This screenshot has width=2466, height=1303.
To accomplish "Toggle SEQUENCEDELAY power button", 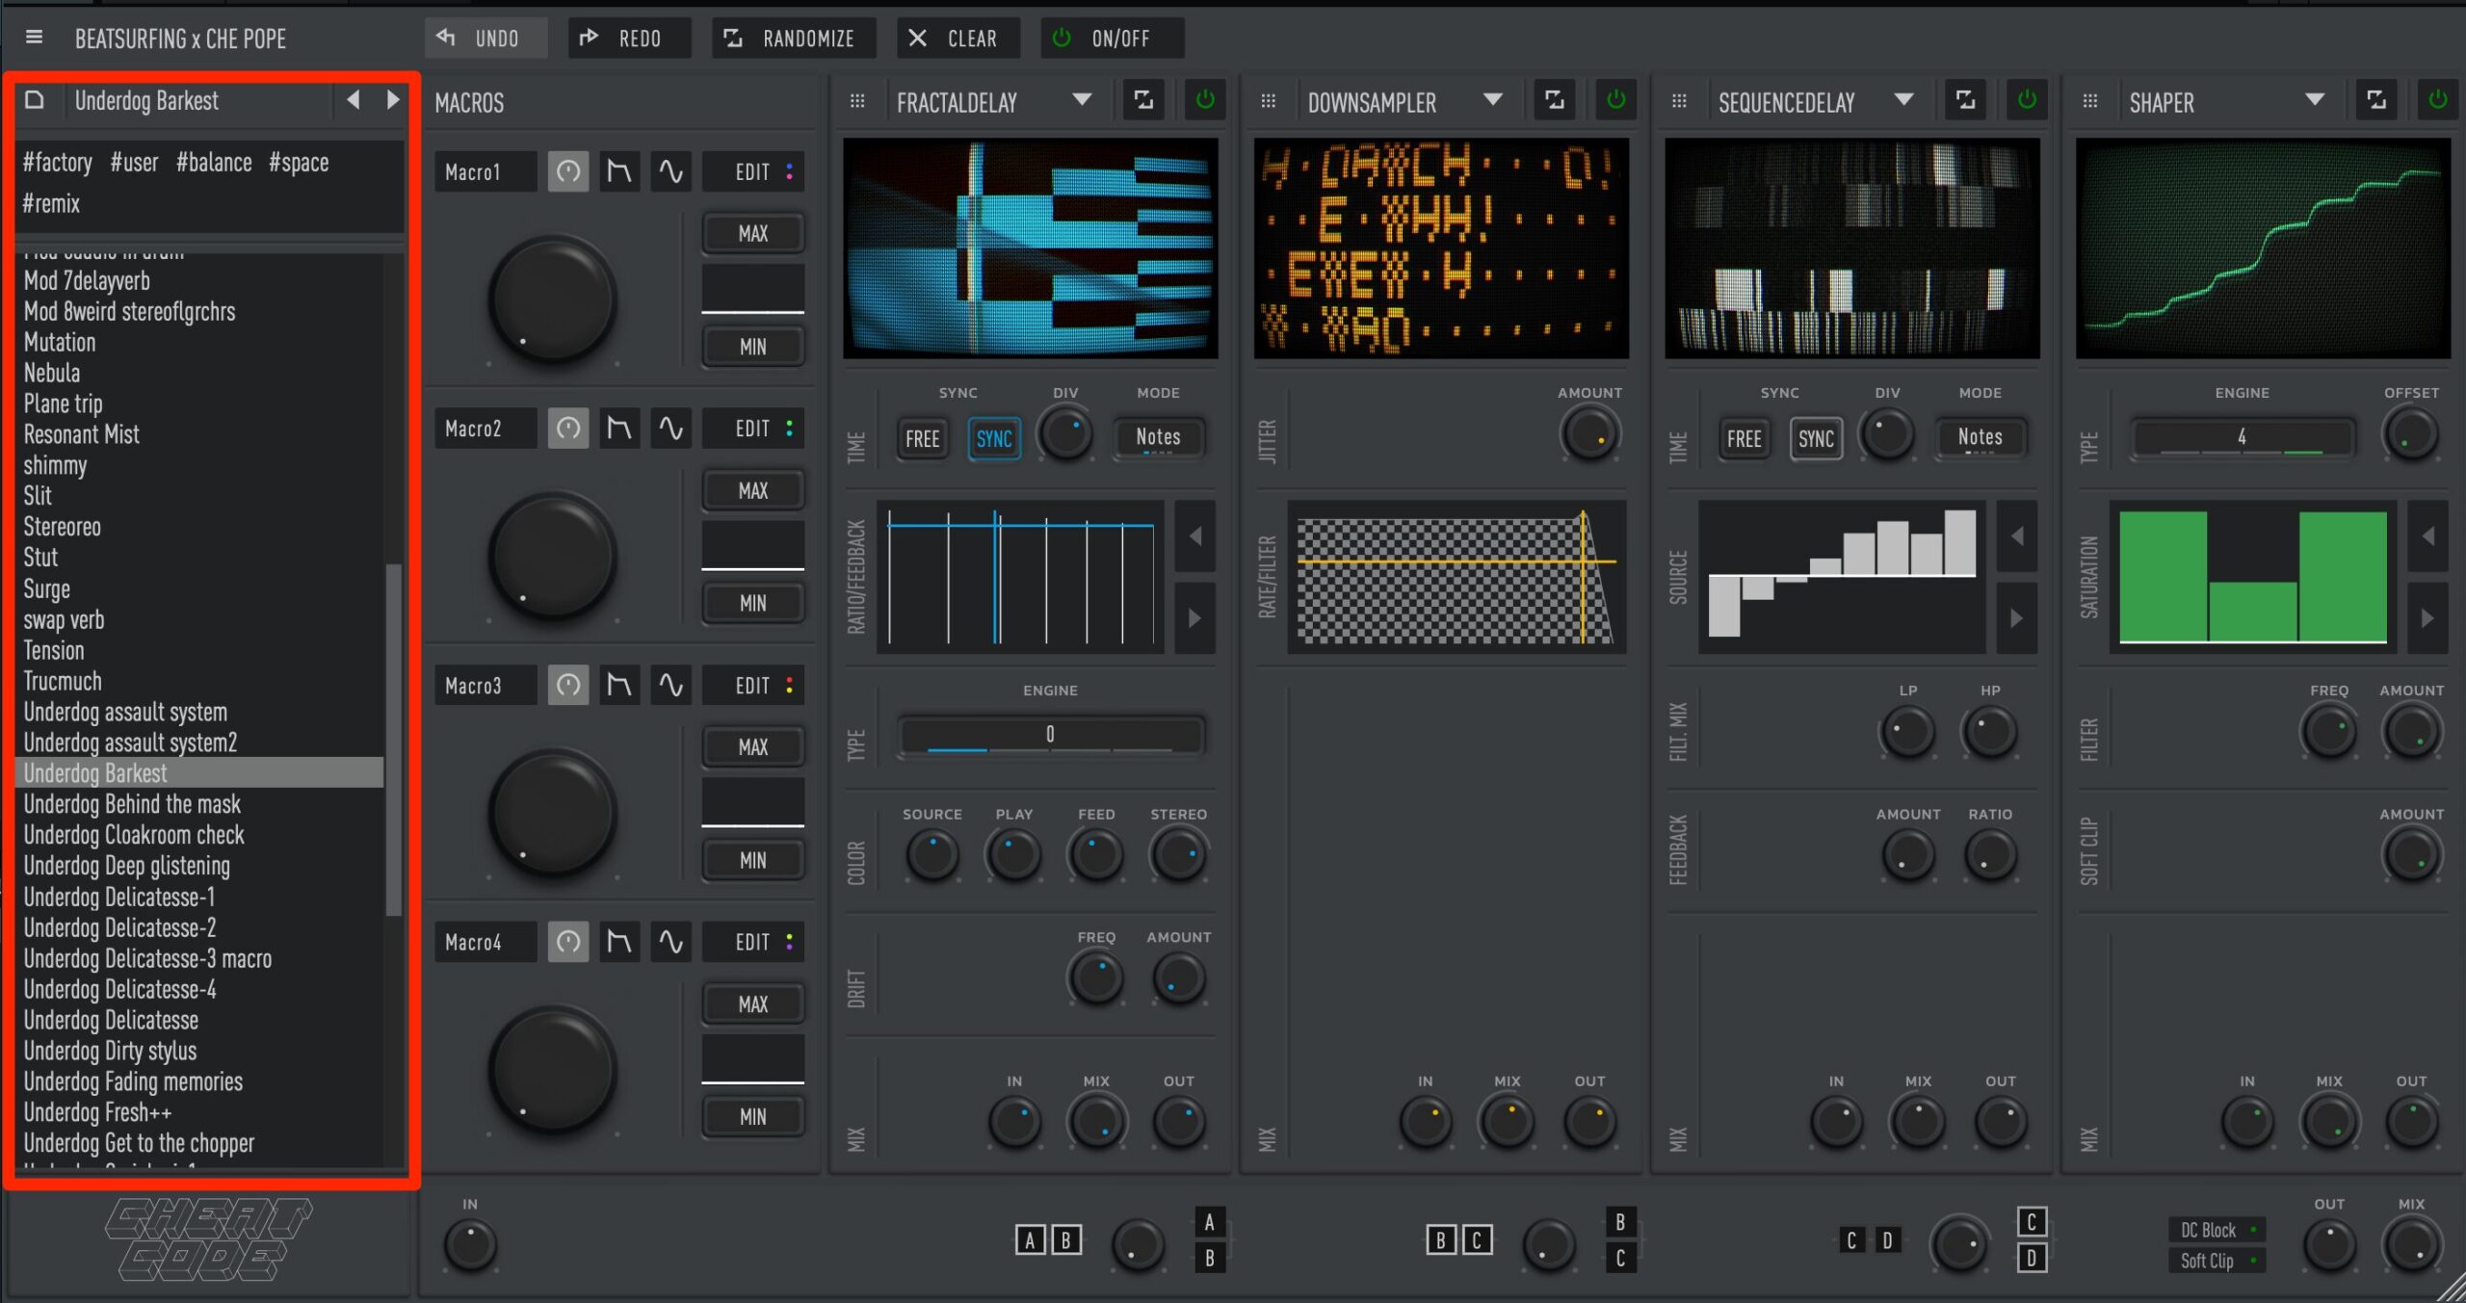I will pos(2027,100).
